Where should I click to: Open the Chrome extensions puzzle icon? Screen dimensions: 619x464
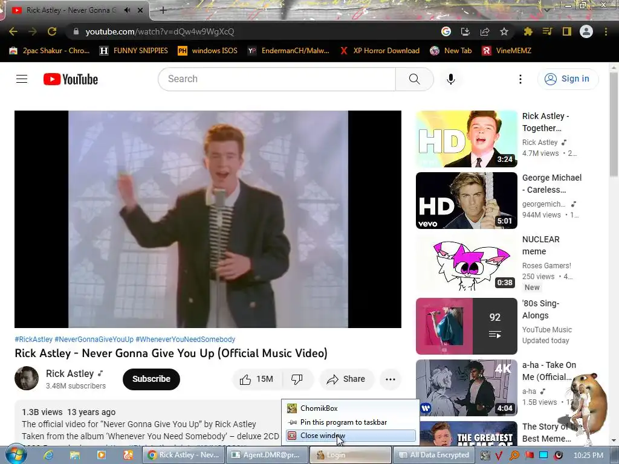click(528, 31)
